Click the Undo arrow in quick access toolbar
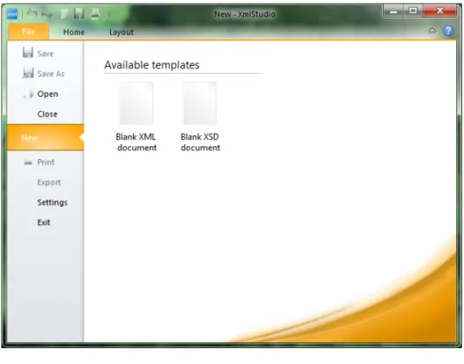 pos(32,13)
